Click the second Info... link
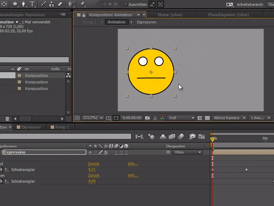 coord(133,175)
